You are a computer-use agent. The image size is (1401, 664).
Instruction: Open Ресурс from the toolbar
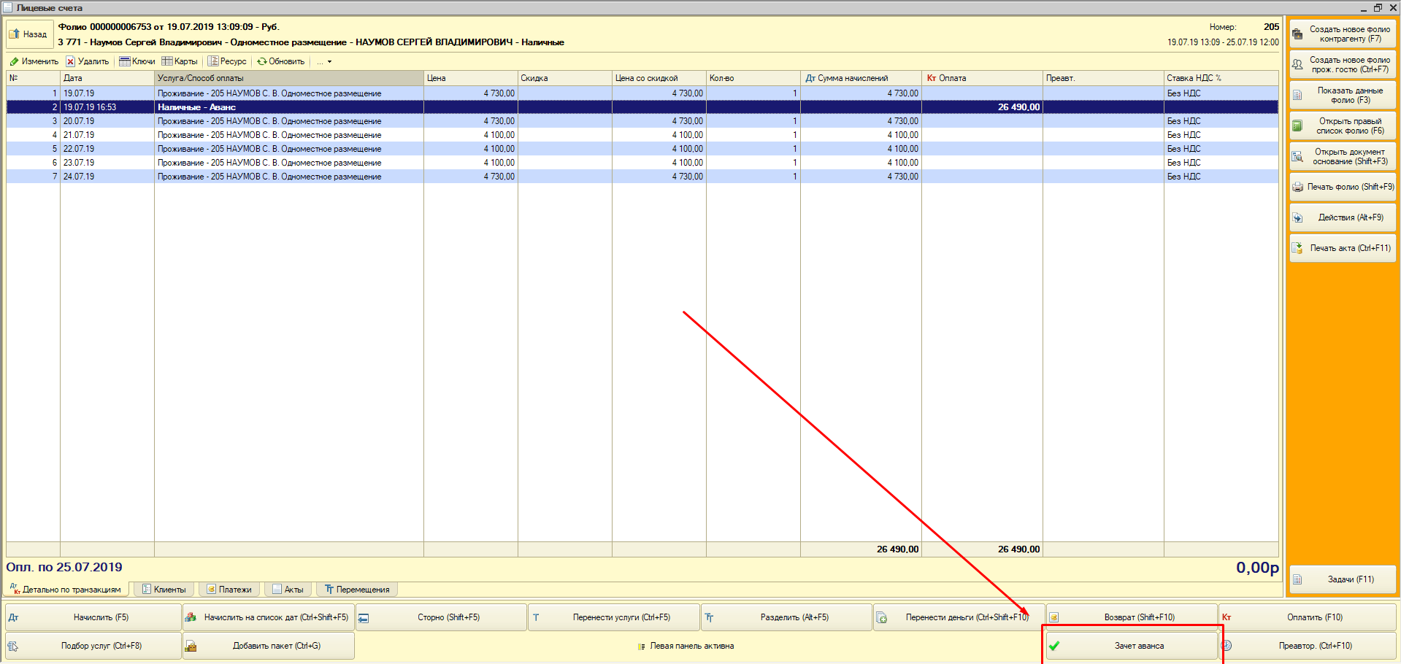pos(227,61)
